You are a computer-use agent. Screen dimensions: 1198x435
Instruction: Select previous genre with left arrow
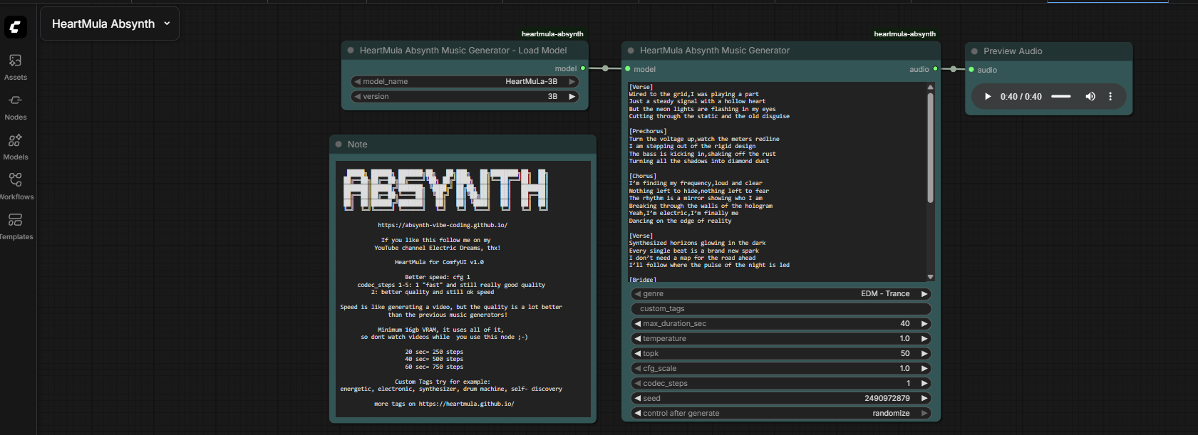point(637,293)
